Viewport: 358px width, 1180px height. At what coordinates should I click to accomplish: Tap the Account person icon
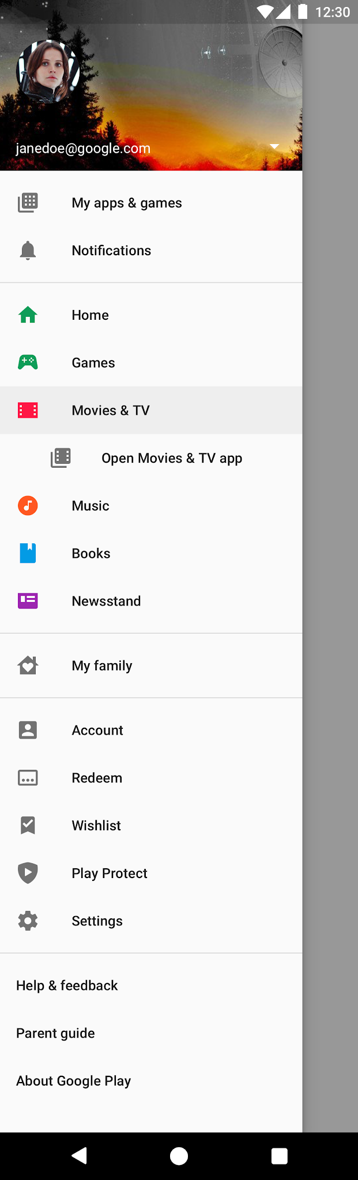[28, 730]
